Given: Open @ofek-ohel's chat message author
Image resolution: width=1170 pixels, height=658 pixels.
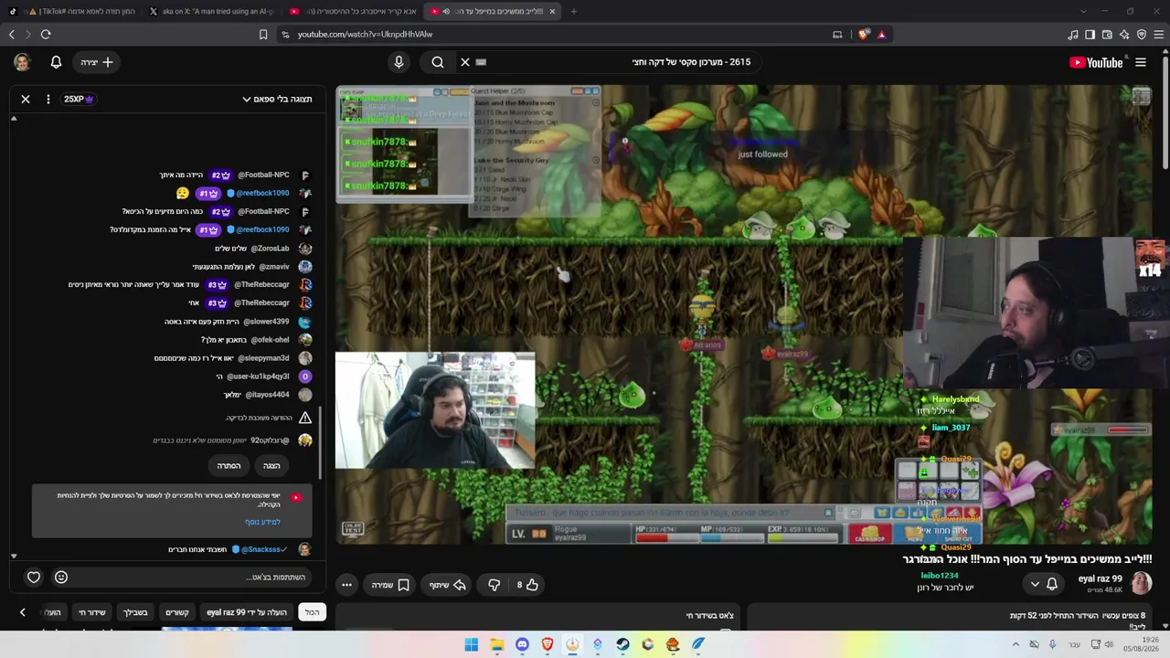Looking at the screenshot, I should click(269, 340).
